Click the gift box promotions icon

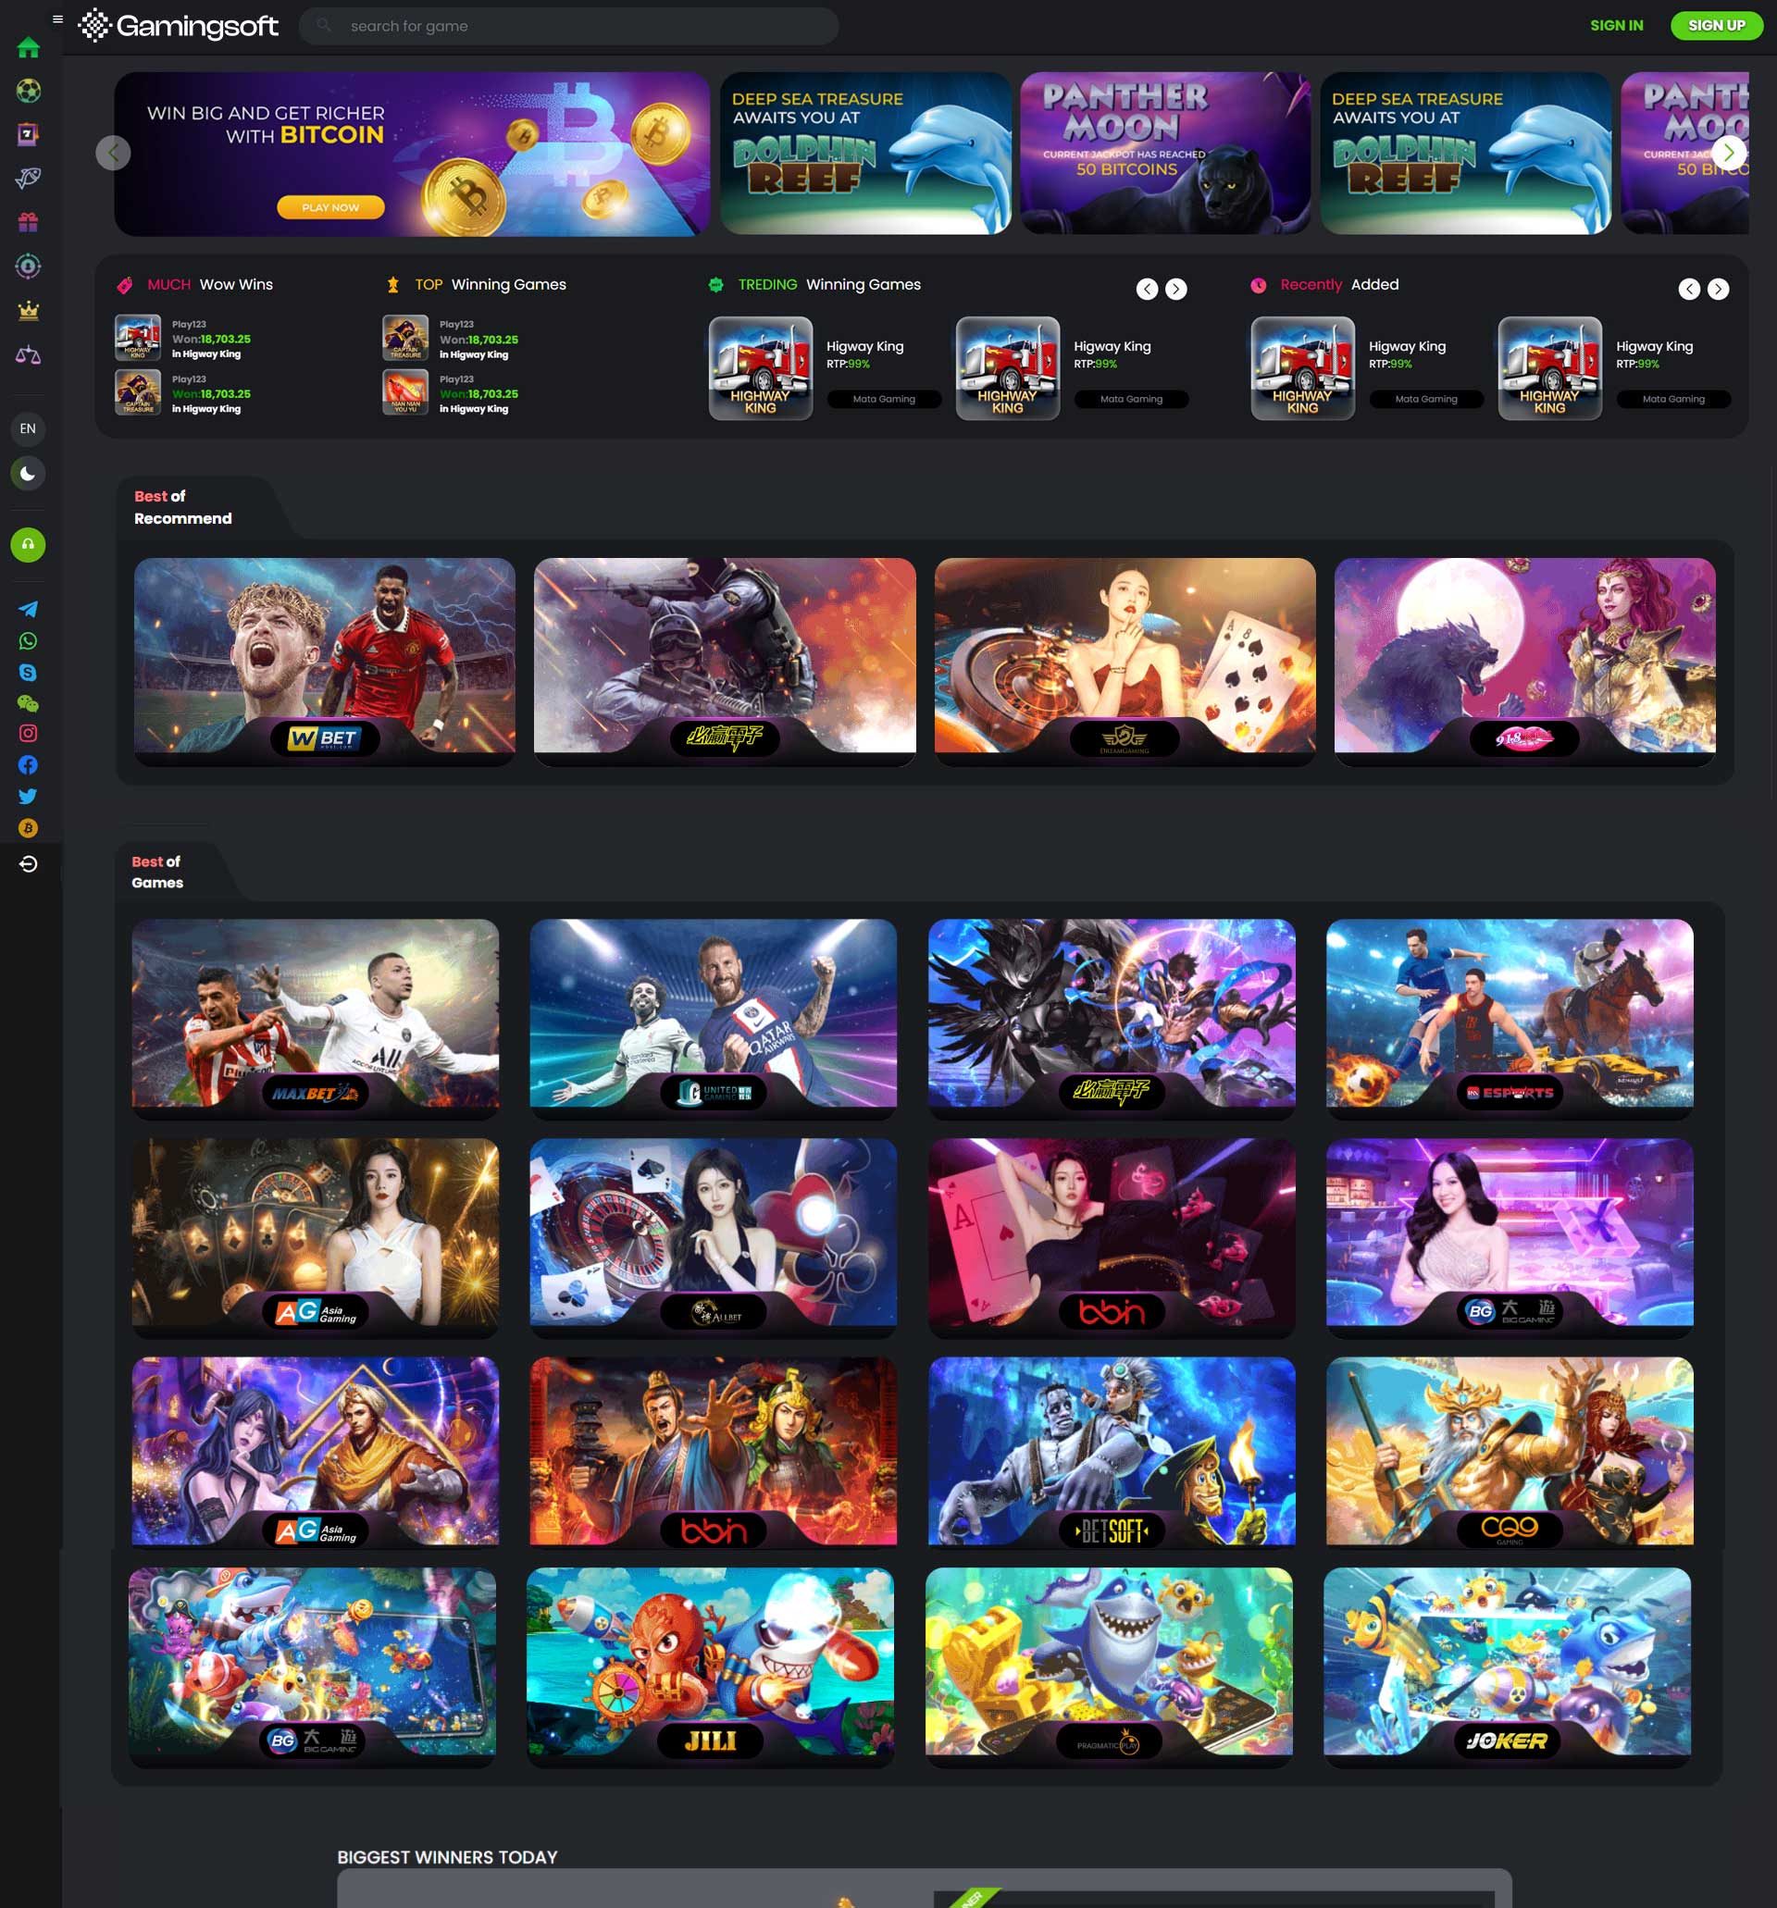click(28, 223)
